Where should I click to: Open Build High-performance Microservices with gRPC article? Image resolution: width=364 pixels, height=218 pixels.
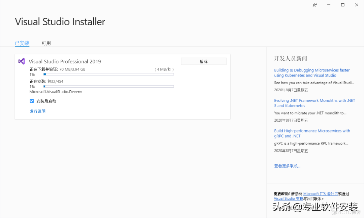point(312,133)
